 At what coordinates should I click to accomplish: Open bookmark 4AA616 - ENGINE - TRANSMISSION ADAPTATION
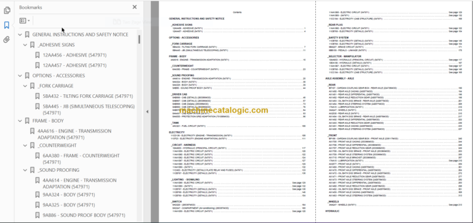pos(75,134)
